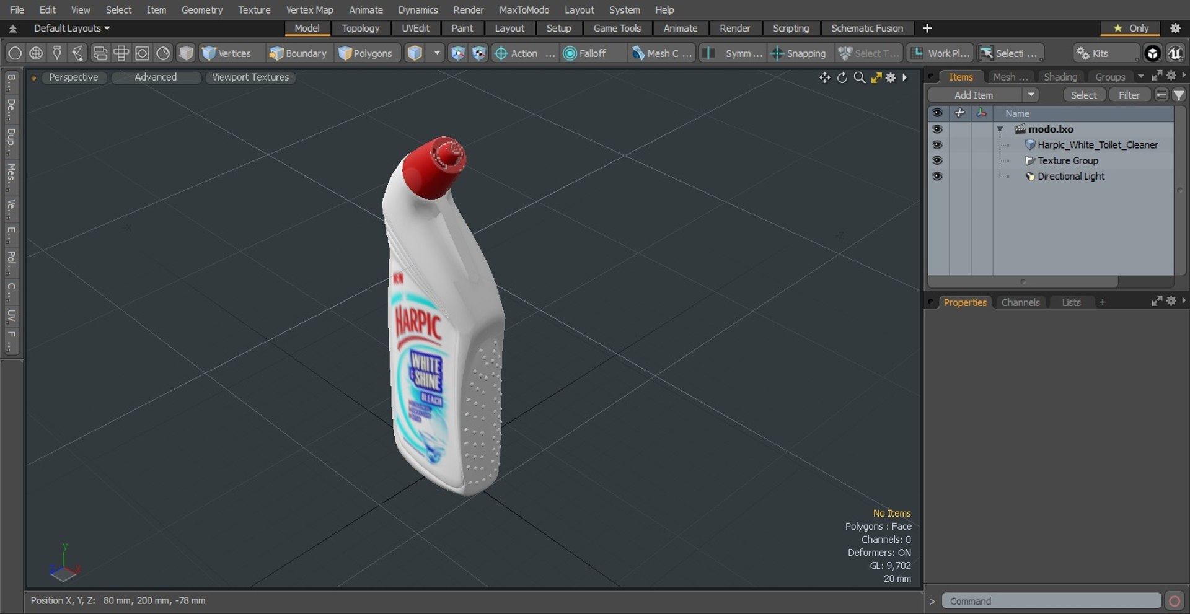
Task: Click the viewport zoom magnifier icon
Action: coord(859,77)
